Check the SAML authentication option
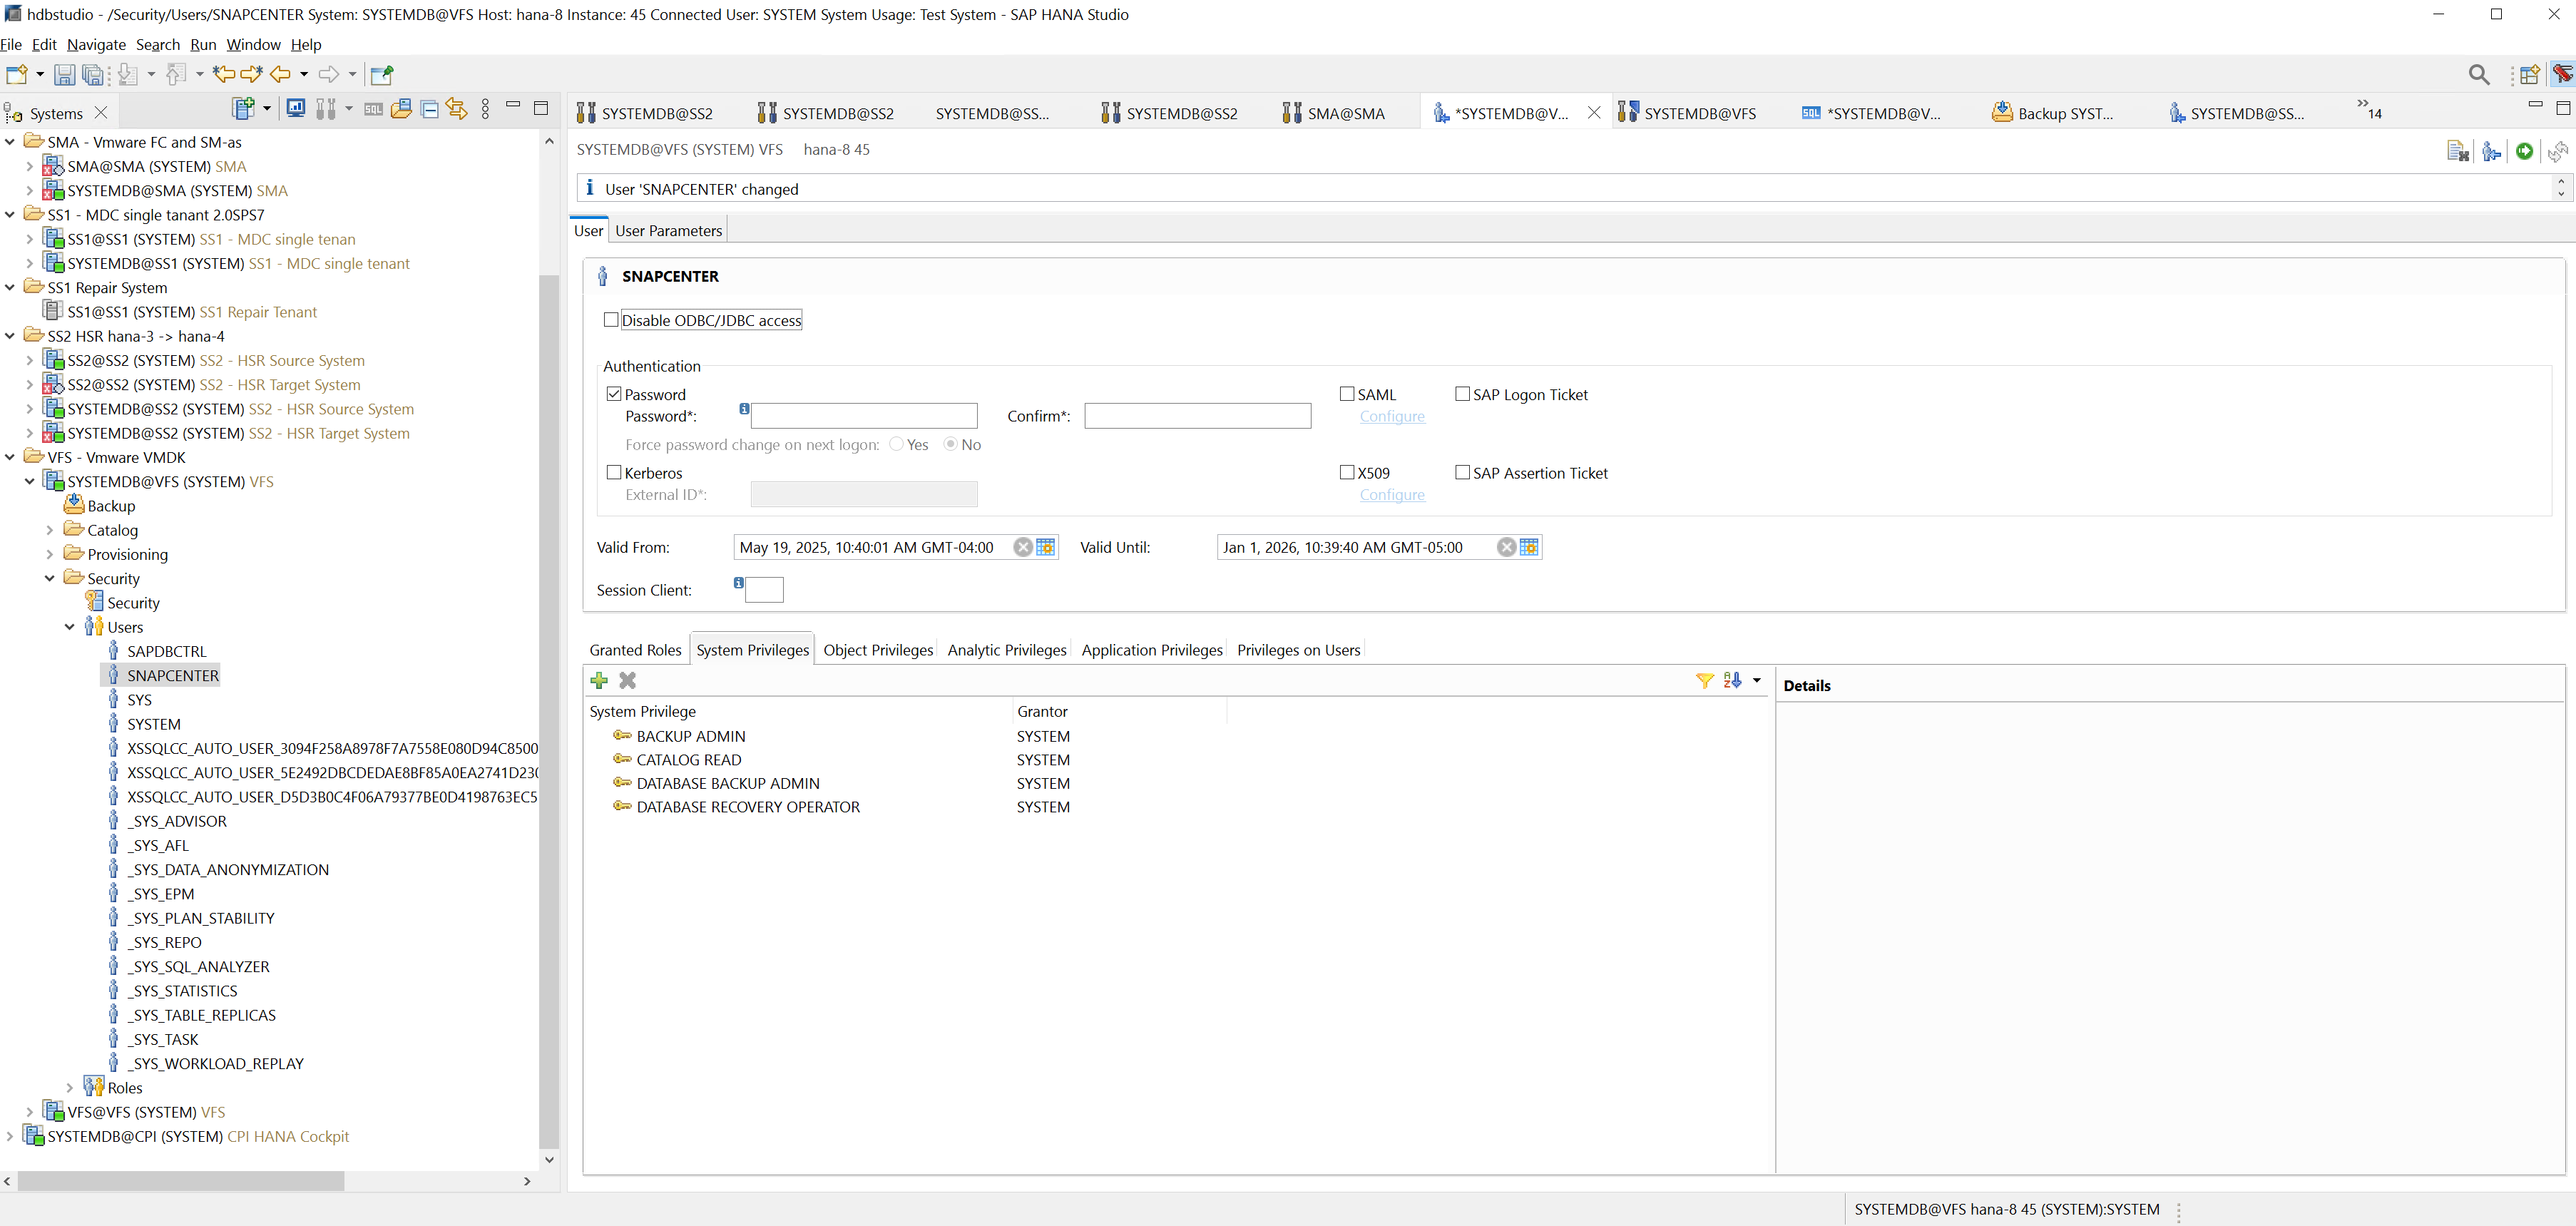 tap(1347, 394)
